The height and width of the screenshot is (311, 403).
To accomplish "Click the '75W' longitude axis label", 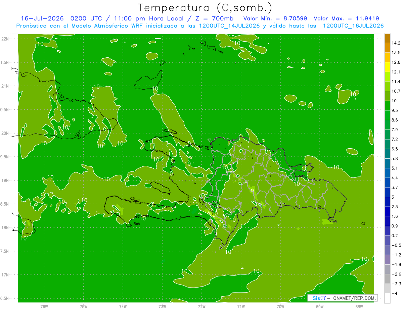I will (x=84, y=306).
